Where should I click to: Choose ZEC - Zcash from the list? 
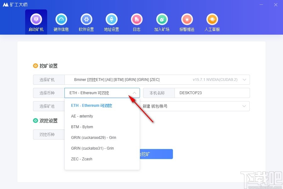(x=81, y=159)
